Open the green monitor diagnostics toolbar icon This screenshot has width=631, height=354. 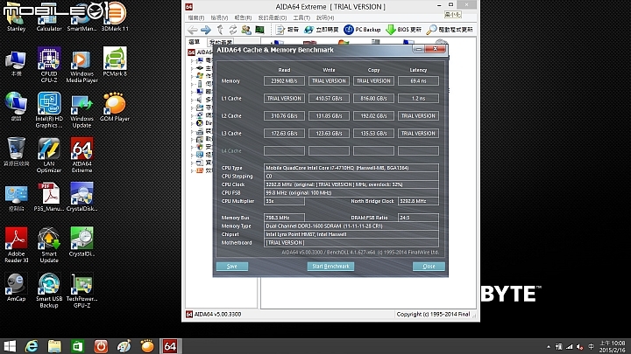260,30
